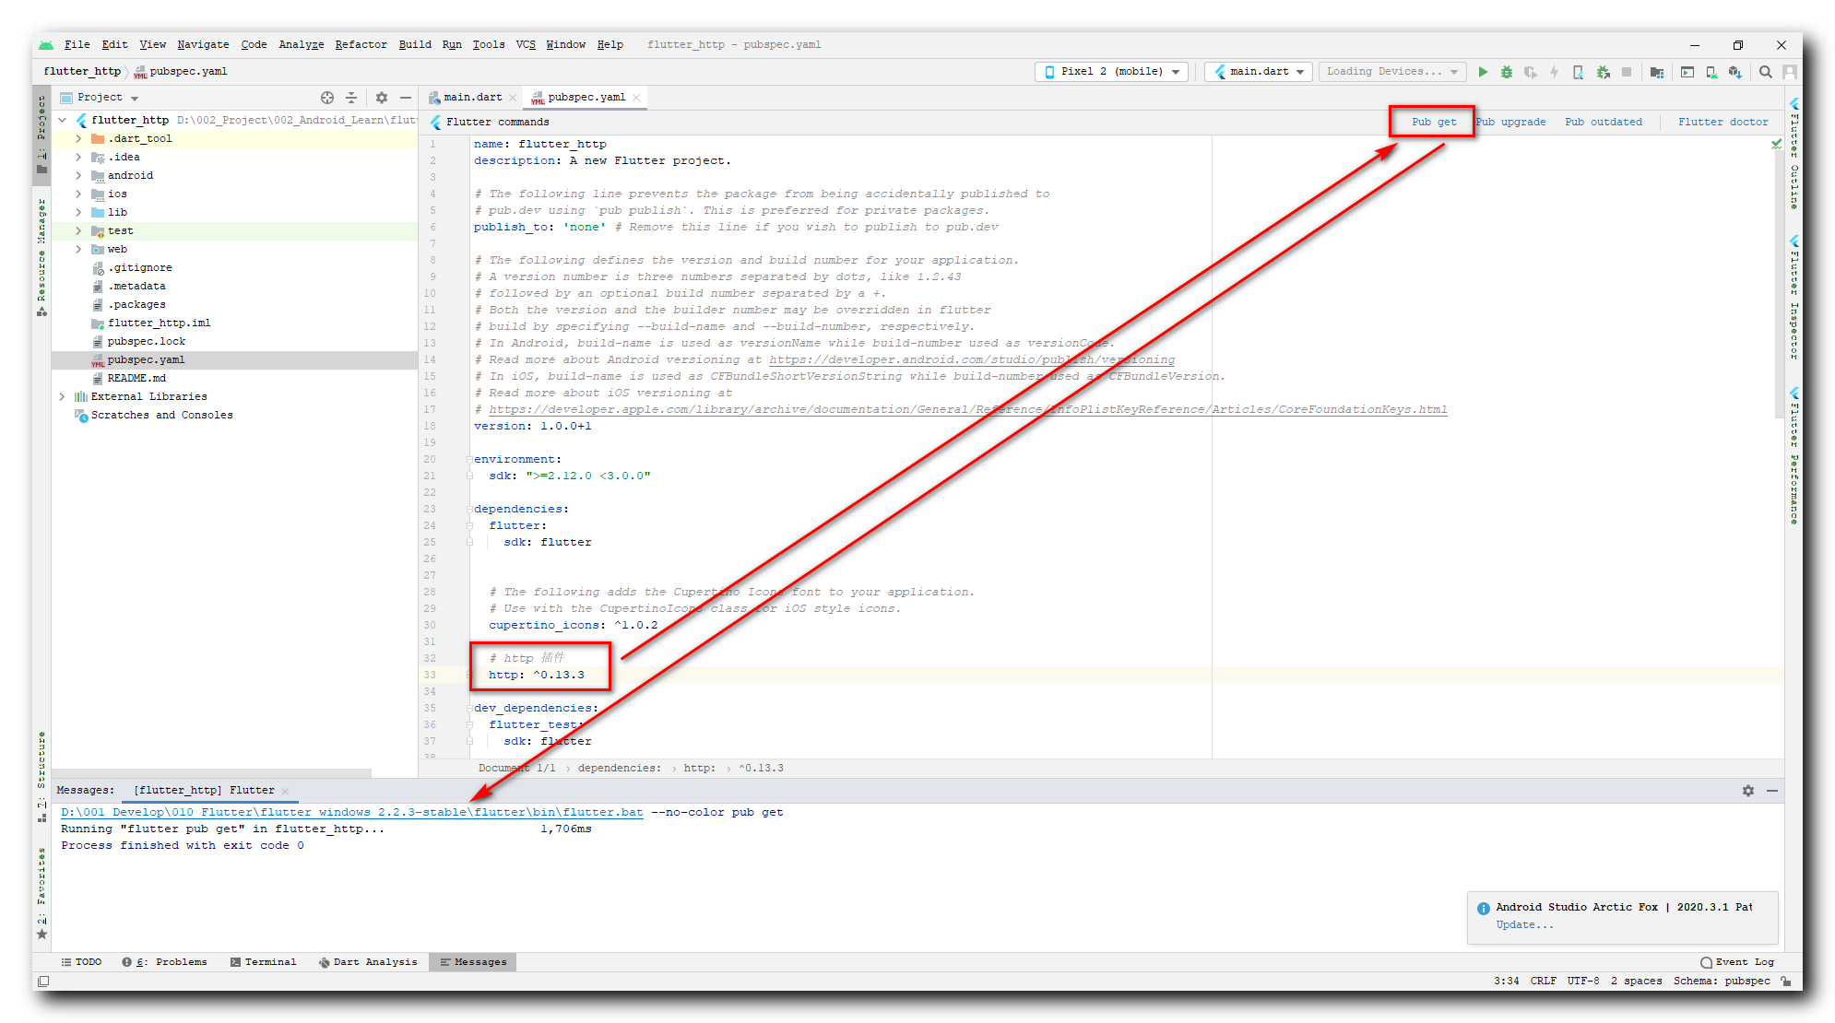Viewport: 1835px width, 1023px height.
Task: Expand External Libraries node
Action: [62, 397]
